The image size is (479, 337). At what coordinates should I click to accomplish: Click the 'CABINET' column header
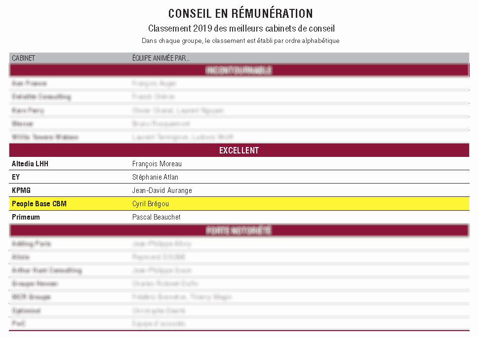24,58
